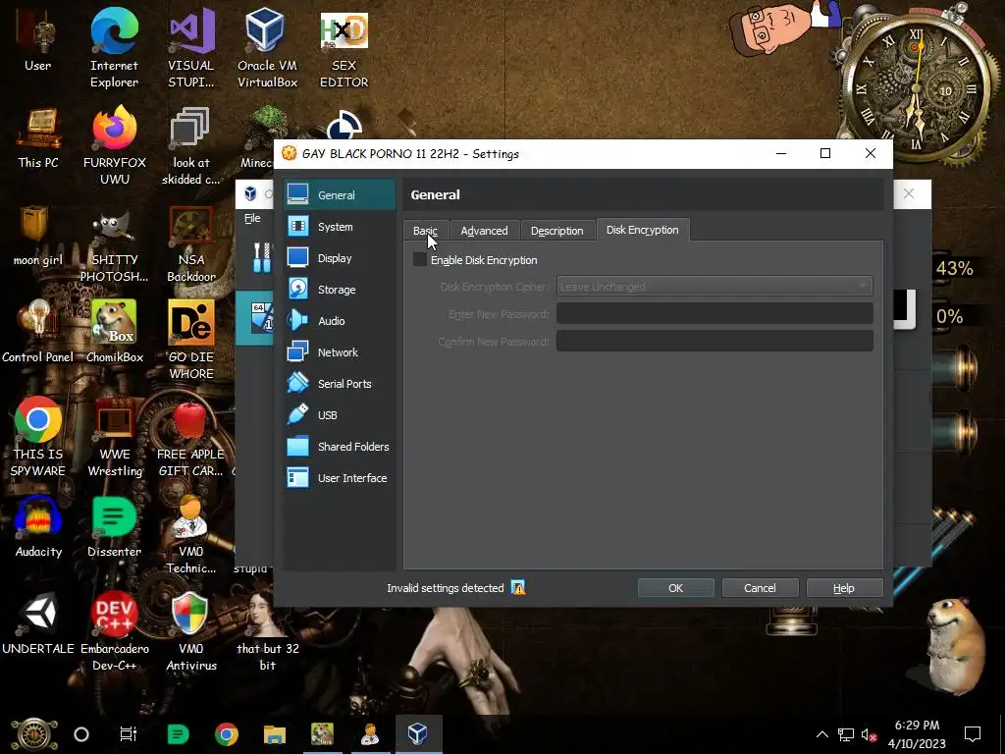Click Dissenter desktop icon

114,527
